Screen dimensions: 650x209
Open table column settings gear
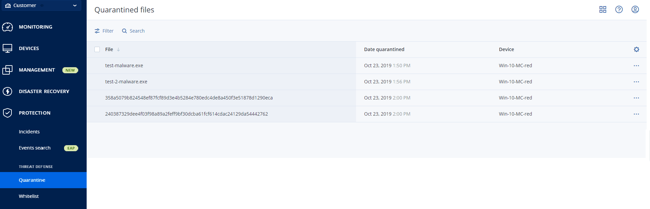636,49
